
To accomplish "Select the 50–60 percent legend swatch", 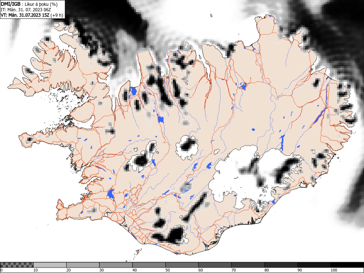I will coord(182,265).
